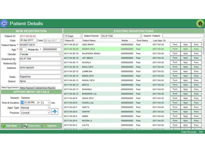Screen dimensions: 205x153
Task: Click Print button for GISA SINGH
Action: click(x=196, y=44)
